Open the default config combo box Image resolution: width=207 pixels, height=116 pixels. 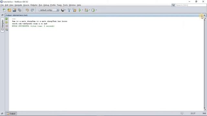coord(49,10)
